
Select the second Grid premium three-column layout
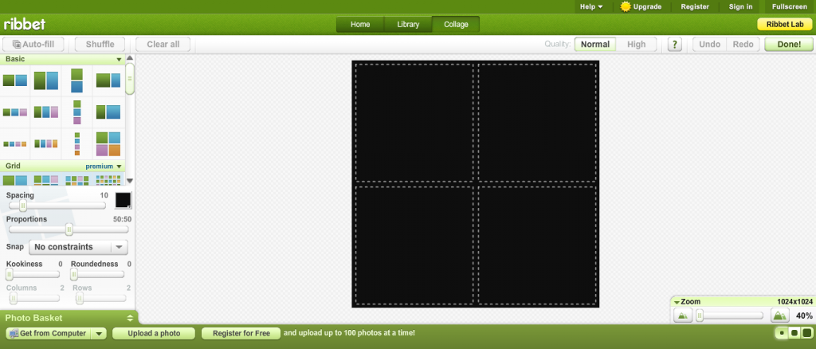coord(46,180)
